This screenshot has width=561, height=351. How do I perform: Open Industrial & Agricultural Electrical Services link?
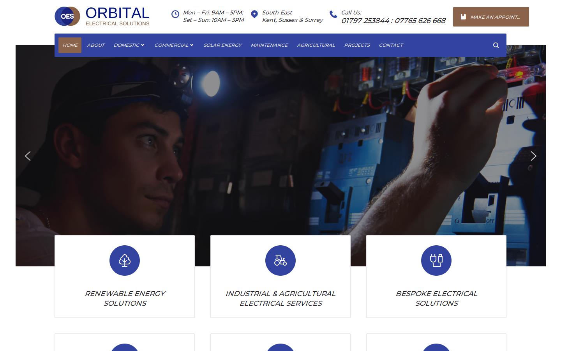(280, 298)
